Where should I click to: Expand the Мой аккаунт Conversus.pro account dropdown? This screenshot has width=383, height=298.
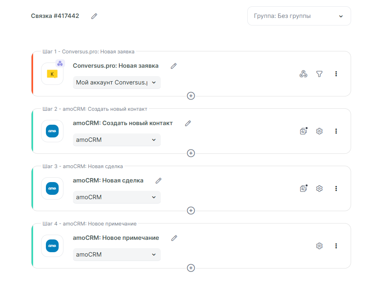click(x=116, y=82)
